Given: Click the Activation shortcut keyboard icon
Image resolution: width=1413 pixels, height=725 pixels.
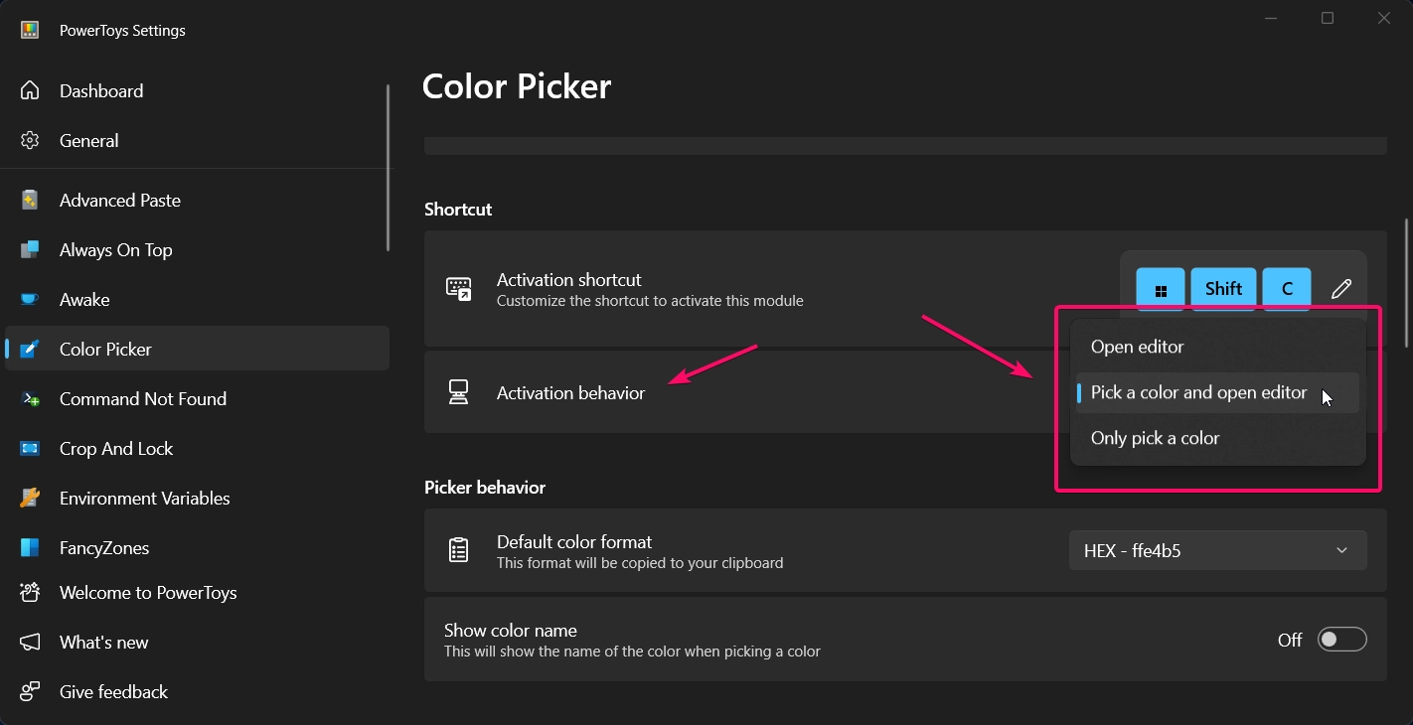Looking at the screenshot, I should click(x=458, y=289).
